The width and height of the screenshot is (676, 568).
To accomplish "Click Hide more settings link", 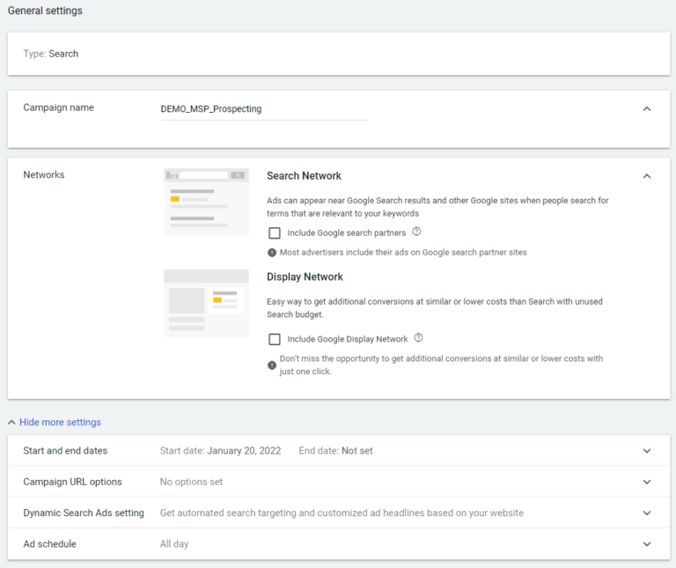I will [60, 422].
